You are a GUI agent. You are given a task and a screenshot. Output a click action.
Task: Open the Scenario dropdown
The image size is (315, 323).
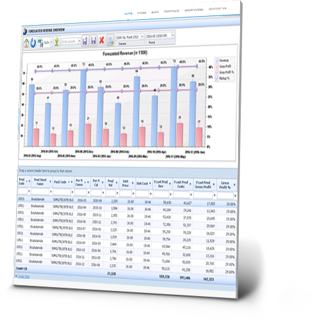pyautogui.click(x=142, y=37)
